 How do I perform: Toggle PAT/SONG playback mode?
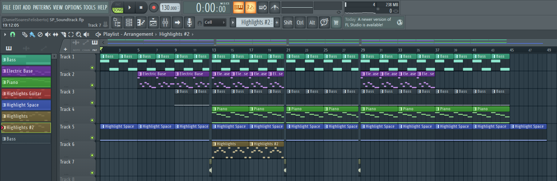pos(118,7)
